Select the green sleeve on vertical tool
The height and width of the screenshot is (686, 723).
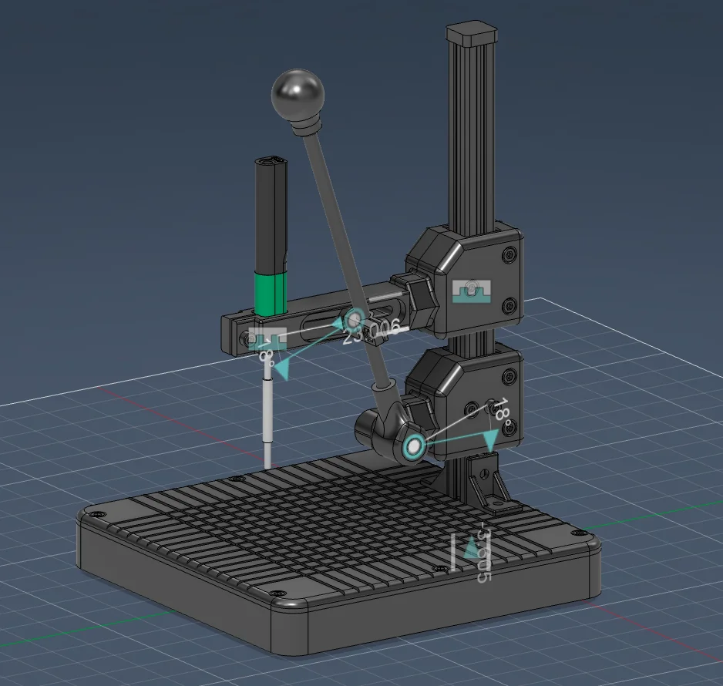[271, 294]
